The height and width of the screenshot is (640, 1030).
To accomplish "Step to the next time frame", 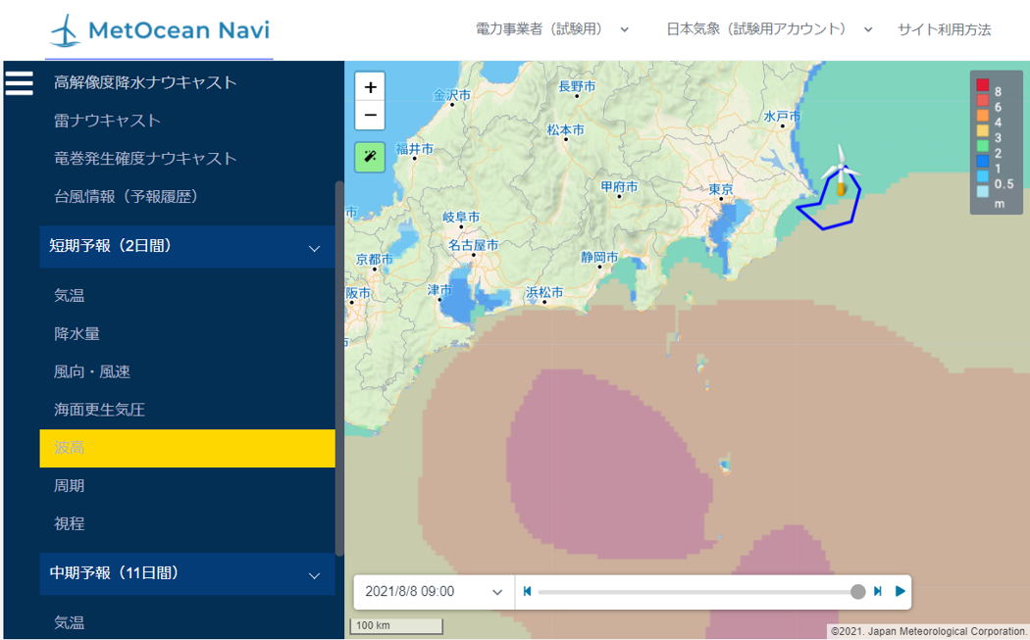I will click(878, 591).
